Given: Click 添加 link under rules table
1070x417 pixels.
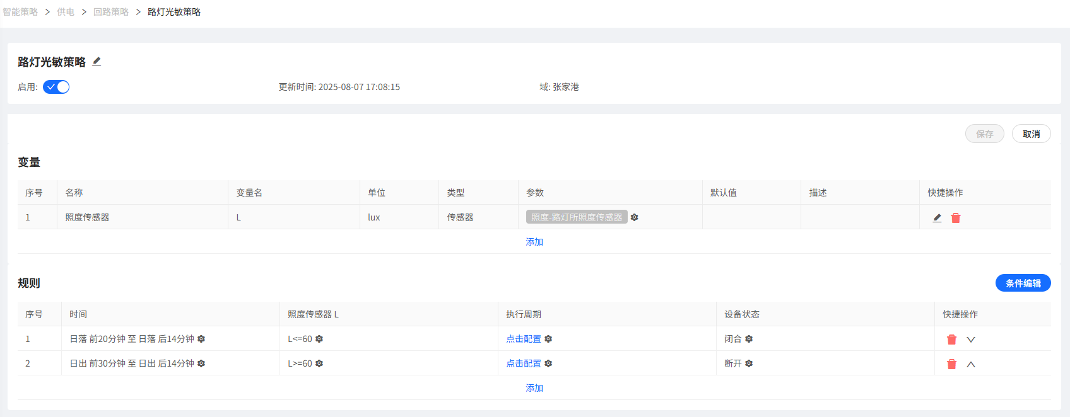Looking at the screenshot, I should (x=534, y=388).
